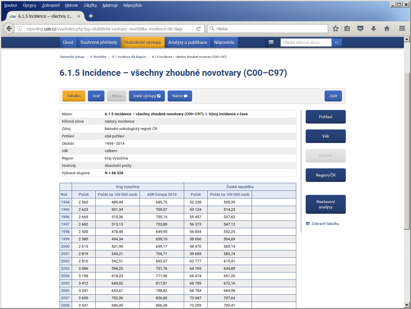
Task: Switch to the Graf view button
Action: [96, 96]
